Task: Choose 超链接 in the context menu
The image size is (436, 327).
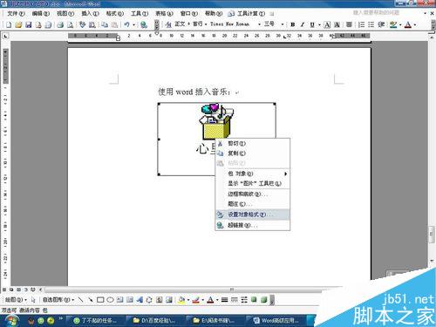Action: coord(253,225)
